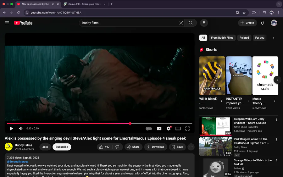Enter full screen mode
The image size is (283, 177).
pyautogui.click(x=187, y=129)
